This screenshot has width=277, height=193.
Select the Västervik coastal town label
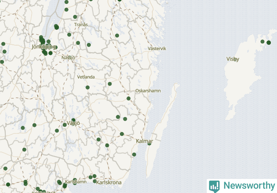(157, 49)
